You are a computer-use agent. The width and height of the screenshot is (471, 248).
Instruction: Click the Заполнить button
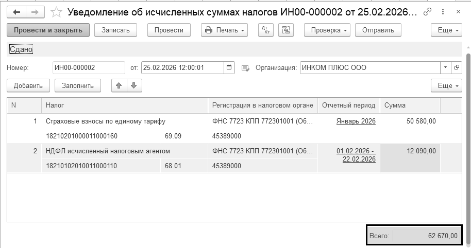pos(78,85)
